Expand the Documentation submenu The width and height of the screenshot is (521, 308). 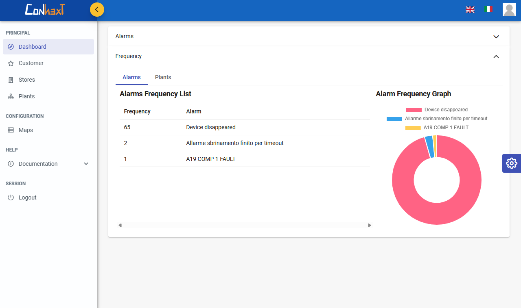click(86, 164)
